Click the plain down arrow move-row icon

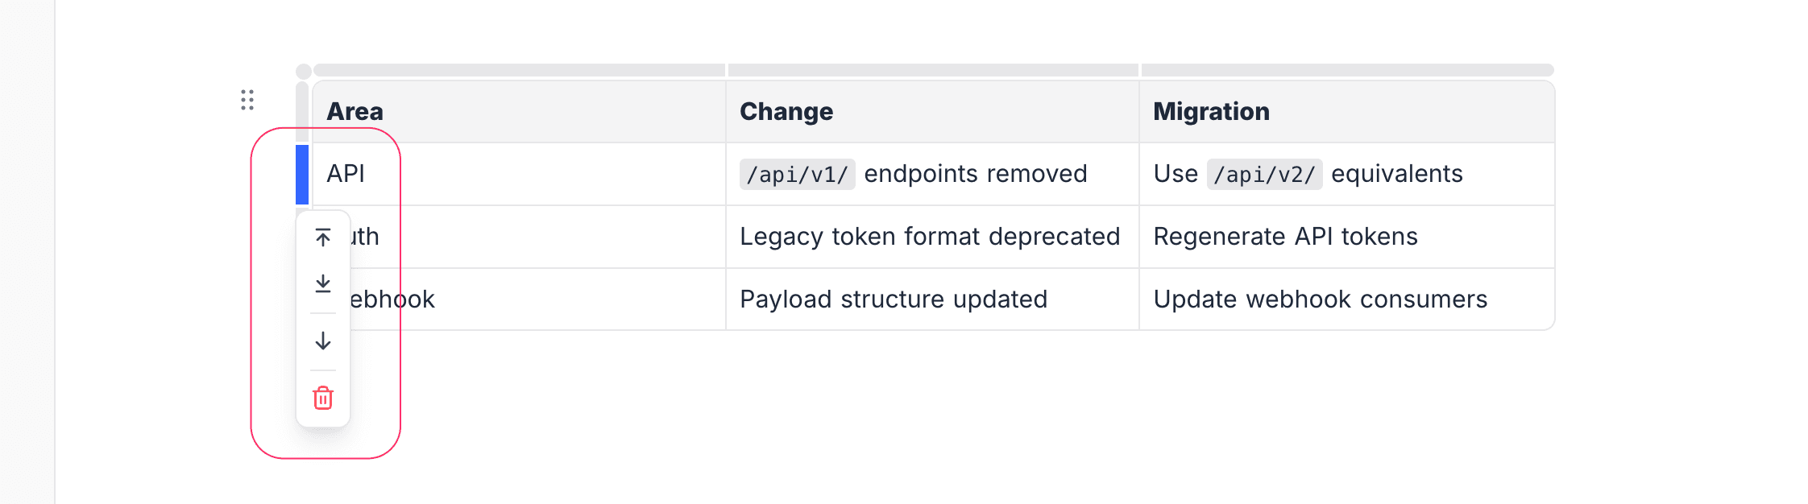click(323, 341)
